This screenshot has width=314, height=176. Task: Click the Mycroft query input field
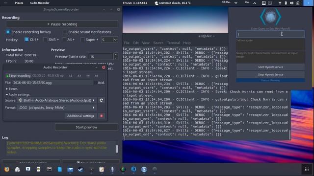coord(270,34)
